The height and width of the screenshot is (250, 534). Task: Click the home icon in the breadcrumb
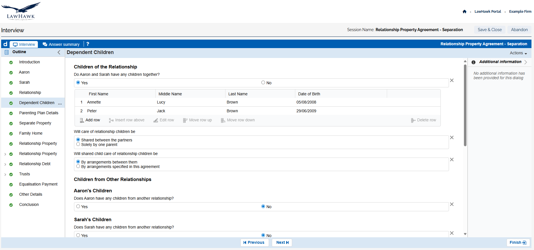coord(464,12)
